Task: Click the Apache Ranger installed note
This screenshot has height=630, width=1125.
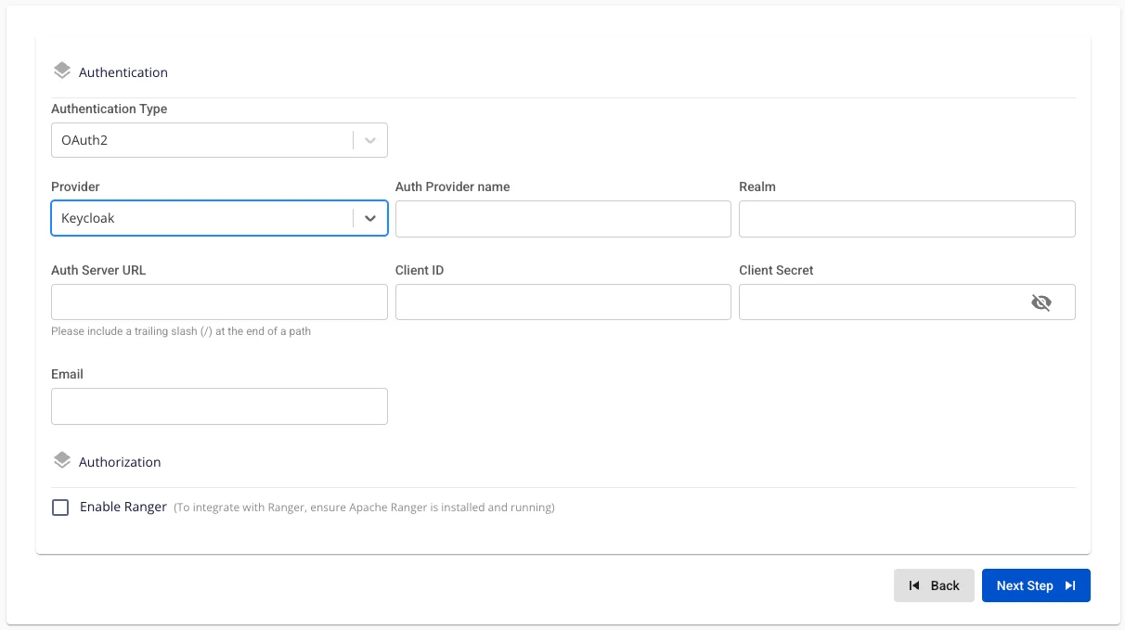Action: click(x=364, y=508)
